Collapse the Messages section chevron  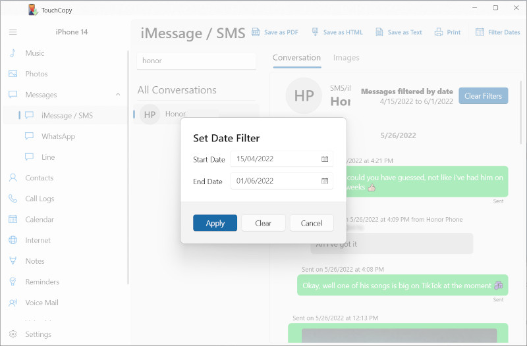tap(118, 95)
